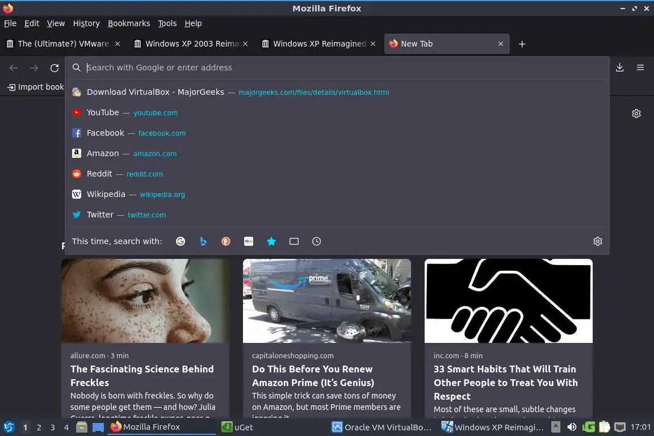
Task: Click the Firefox logo in title bar
Action: 8,8
